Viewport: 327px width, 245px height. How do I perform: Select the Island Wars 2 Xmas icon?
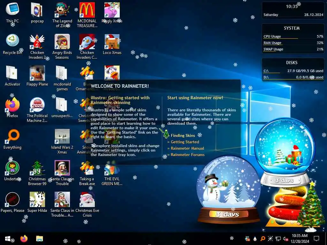click(x=62, y=141)
